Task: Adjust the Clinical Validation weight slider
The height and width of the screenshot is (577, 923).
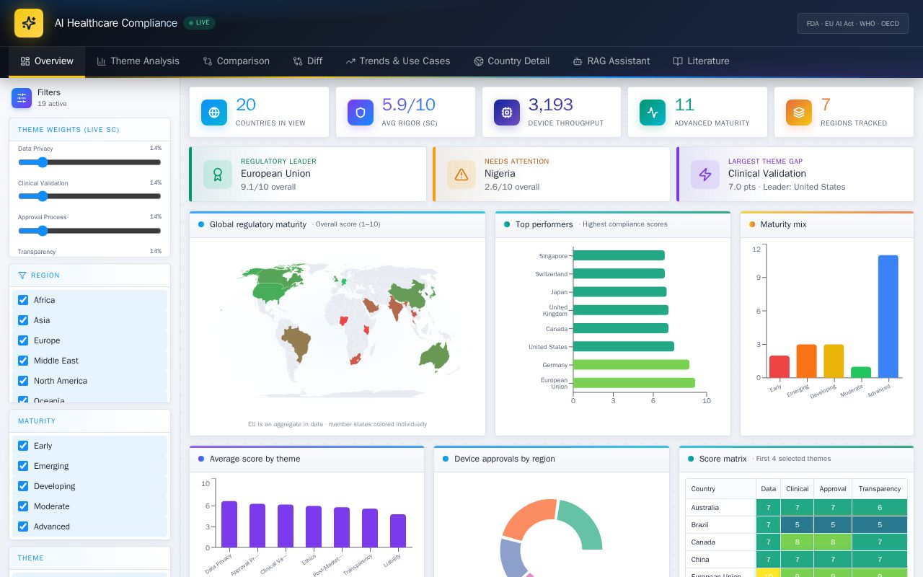Action: [x=89, y=196]
